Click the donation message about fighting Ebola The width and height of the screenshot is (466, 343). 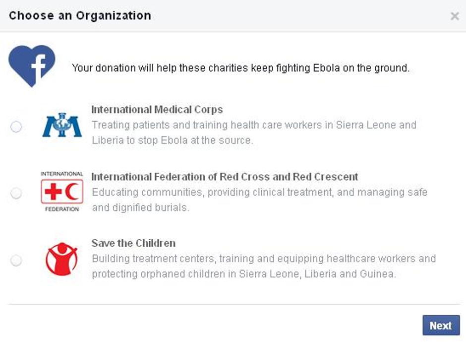(240, 68)
